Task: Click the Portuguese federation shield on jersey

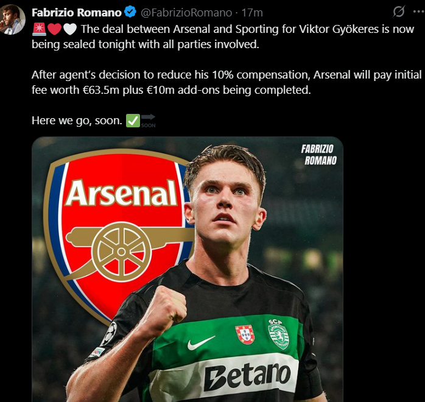Action: [x=245, y=334]
